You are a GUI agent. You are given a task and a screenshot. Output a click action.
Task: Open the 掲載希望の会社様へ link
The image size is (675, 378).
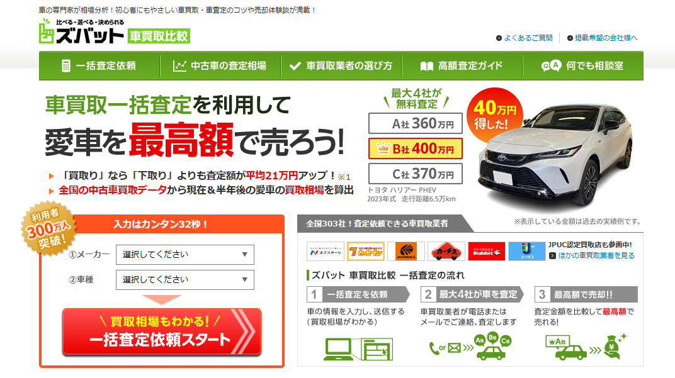coord(602,38)
